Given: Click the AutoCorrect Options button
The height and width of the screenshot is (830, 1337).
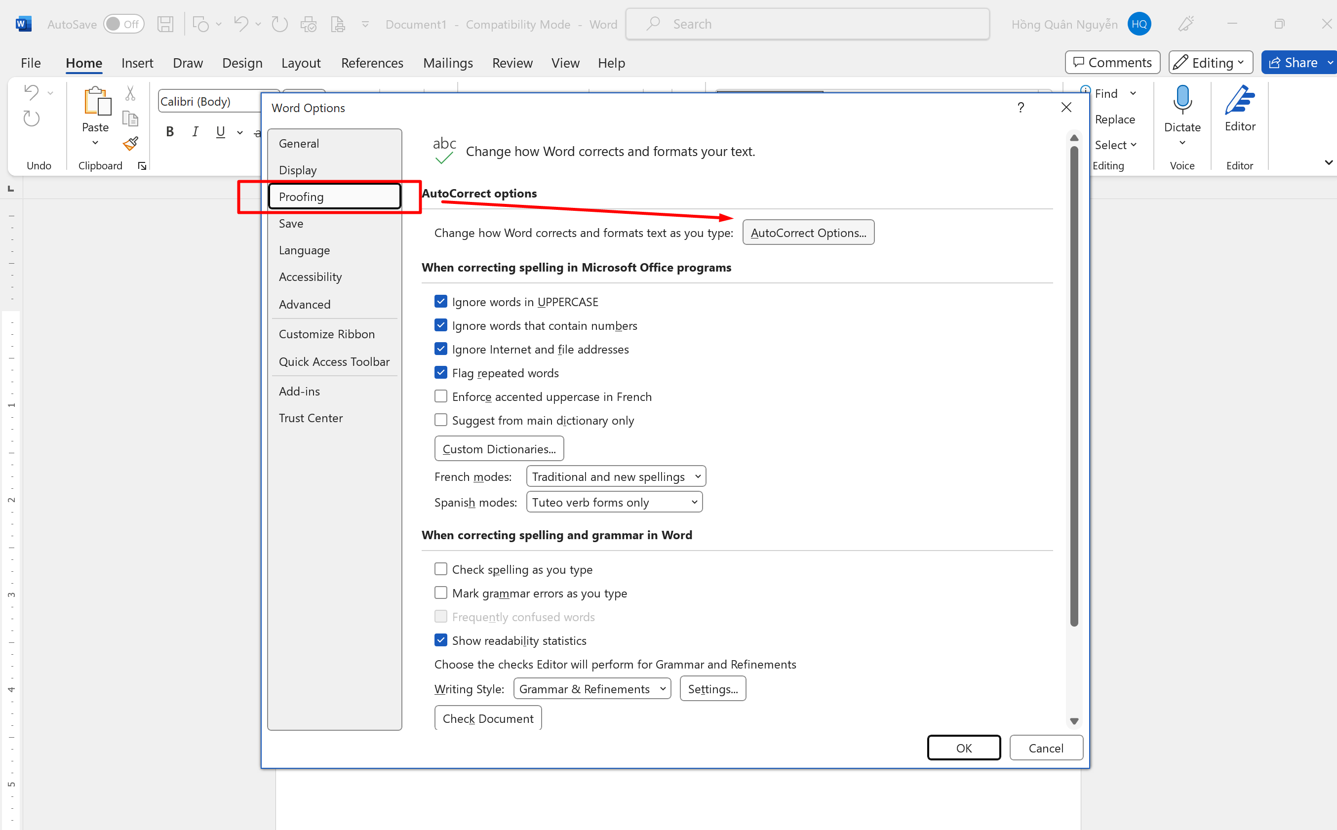Looking at the screenshot, I should (808, 233).
